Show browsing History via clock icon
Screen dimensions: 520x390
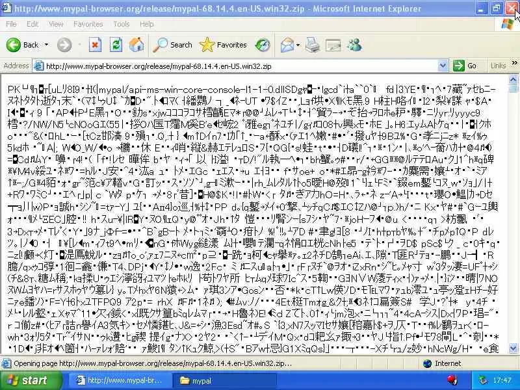pos(263,45)
